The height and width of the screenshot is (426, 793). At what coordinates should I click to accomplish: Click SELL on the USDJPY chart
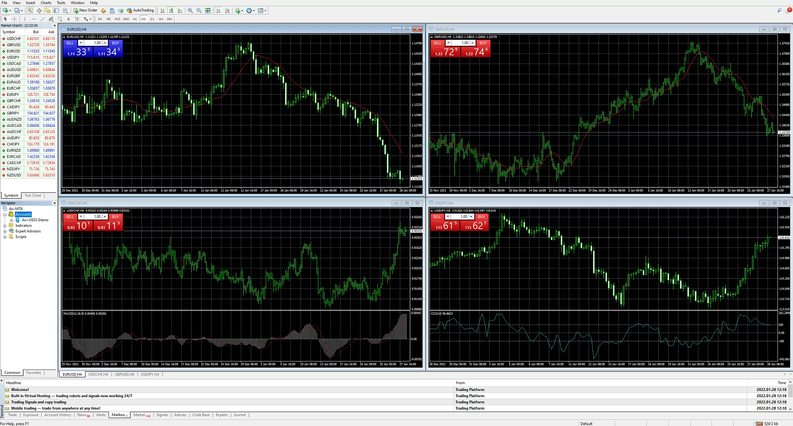point(437,217)
